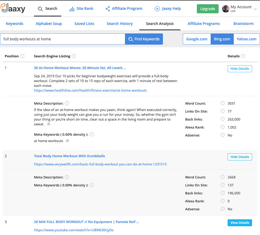Click the Search Engine Listing help icon
Viewport: 260px width, 235px height.
[74, 56]
